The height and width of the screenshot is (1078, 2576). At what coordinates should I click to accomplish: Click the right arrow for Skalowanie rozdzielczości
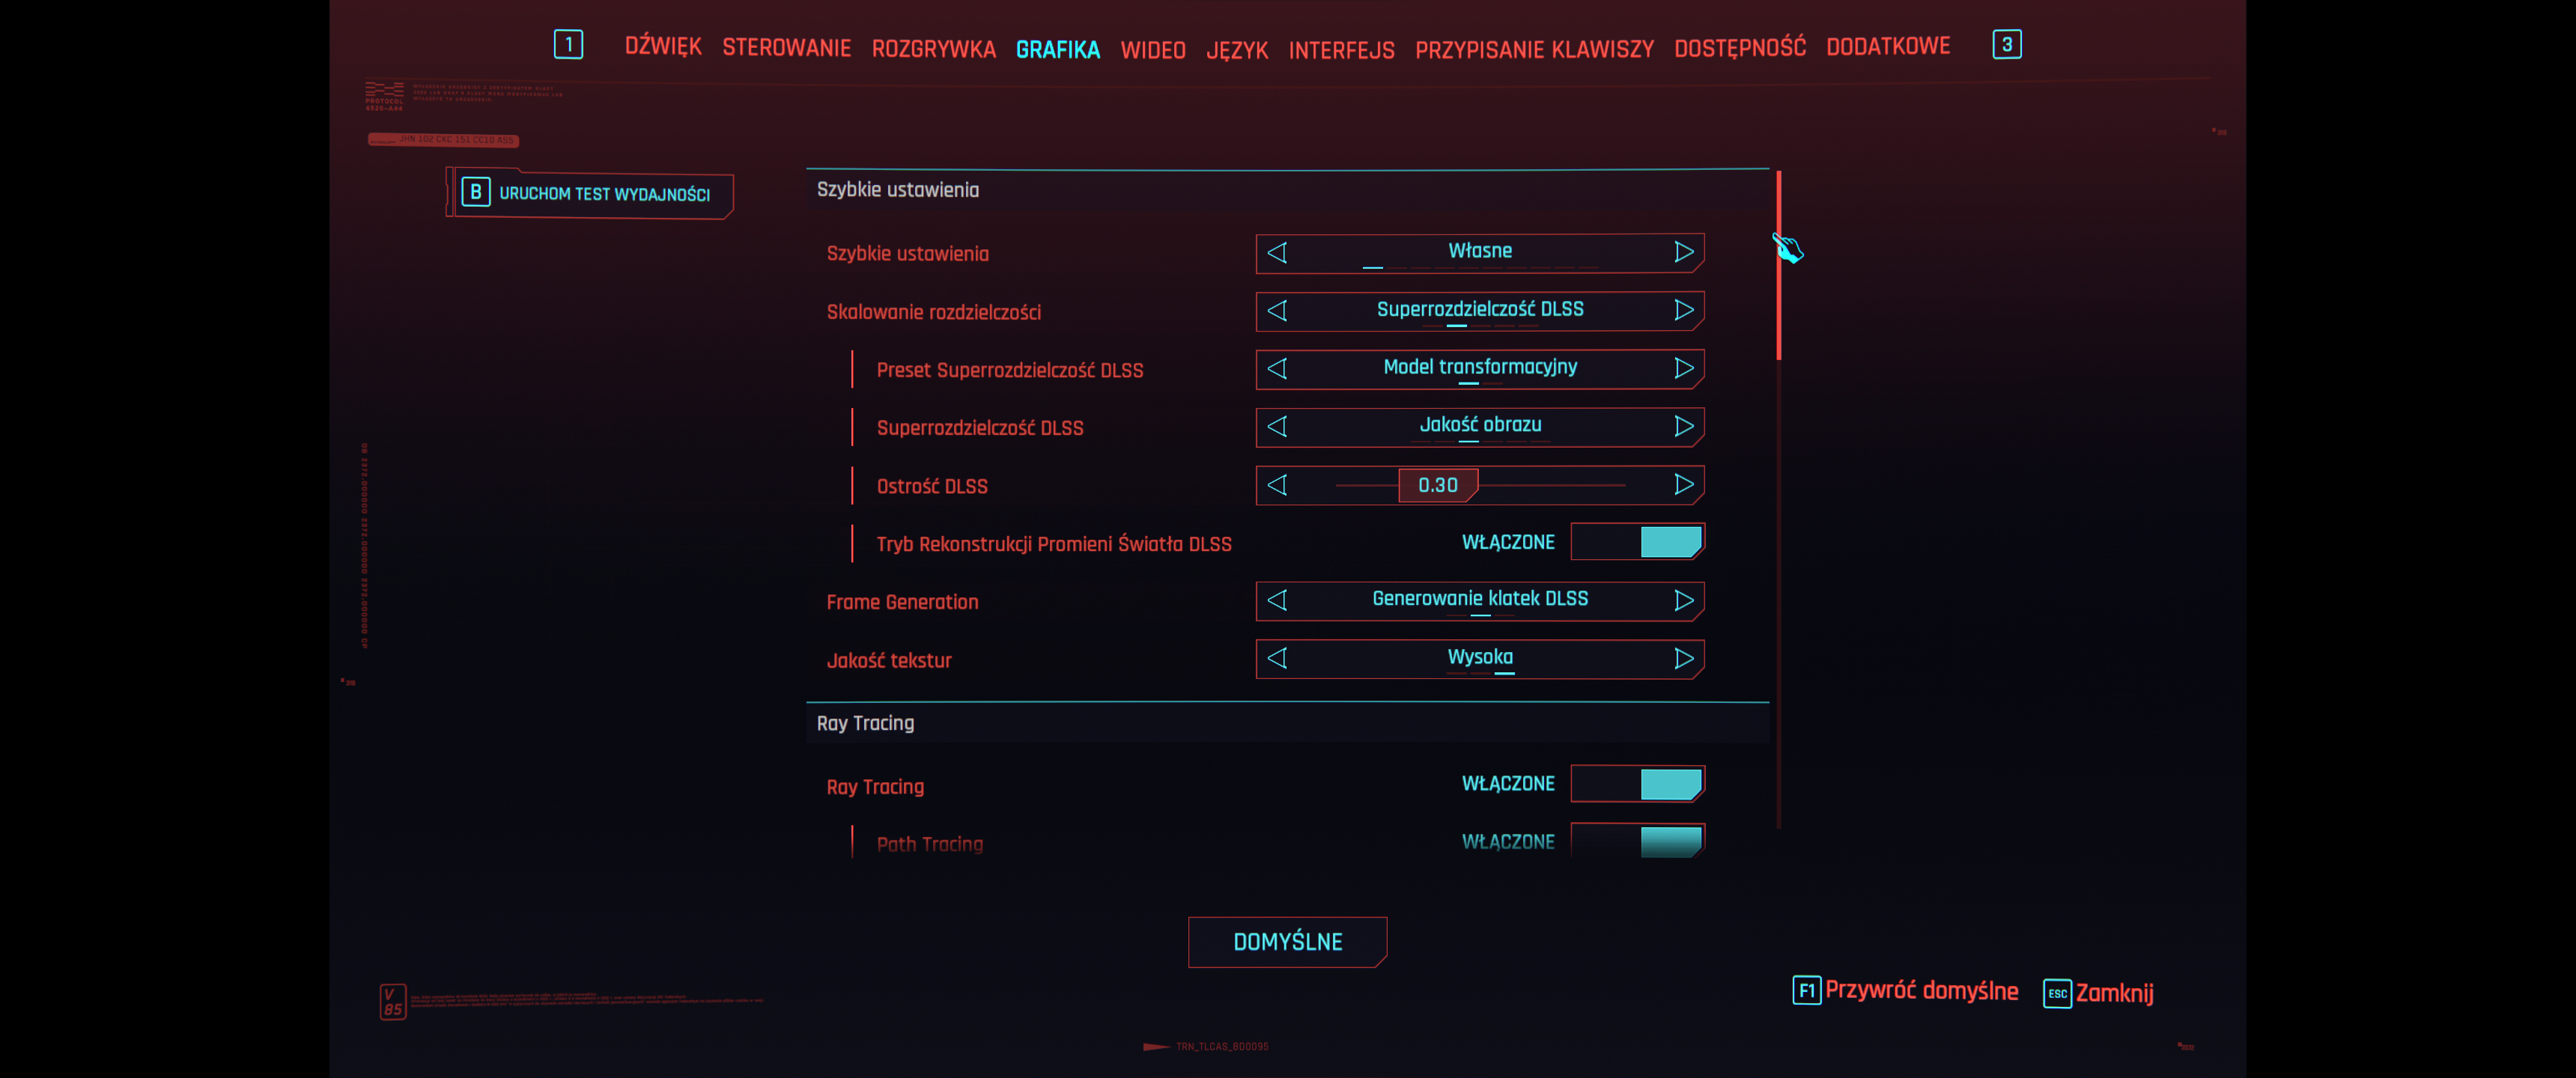click(x=1683, y=310)
